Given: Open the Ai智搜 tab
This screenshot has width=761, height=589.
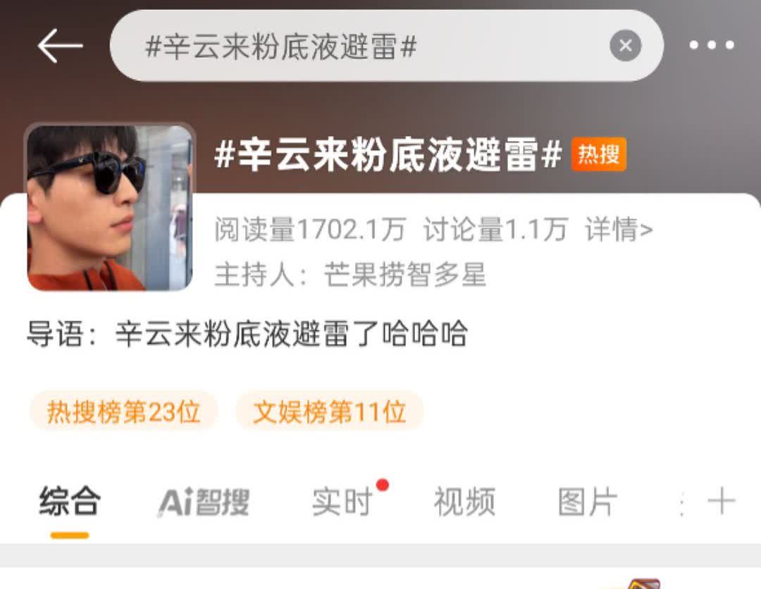Looking at the screenshot, I should coord(204,502).
